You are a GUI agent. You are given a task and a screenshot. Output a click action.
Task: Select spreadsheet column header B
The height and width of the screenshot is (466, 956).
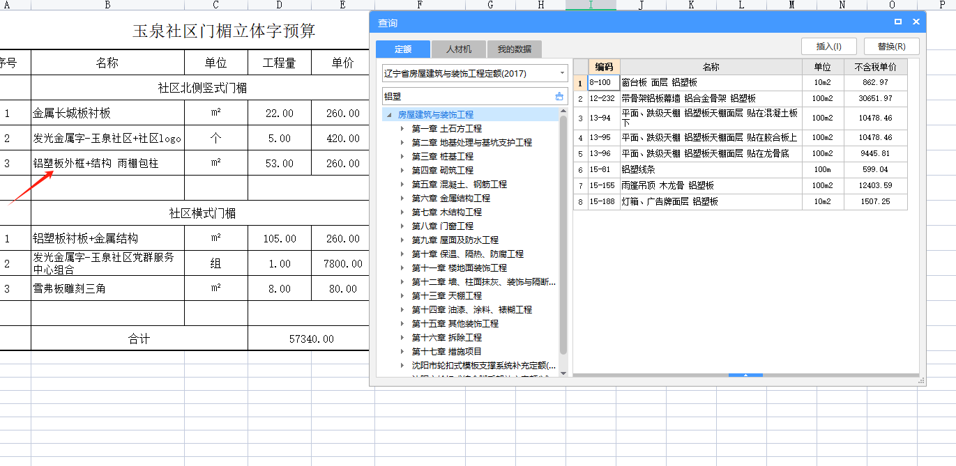tap(107, 5)
